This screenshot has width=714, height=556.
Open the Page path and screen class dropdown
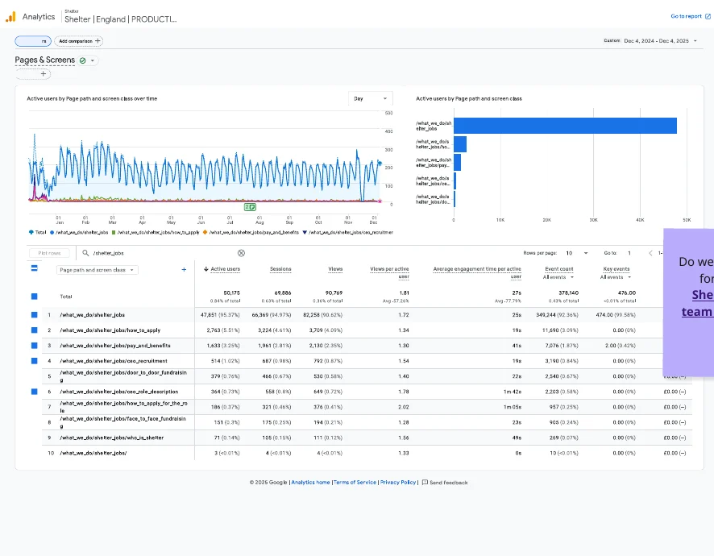click(97, 270)
